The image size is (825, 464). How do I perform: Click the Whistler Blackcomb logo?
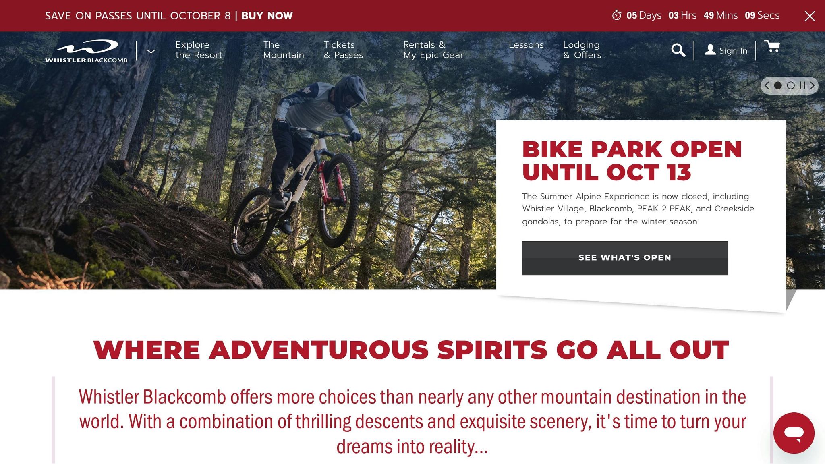86,51
